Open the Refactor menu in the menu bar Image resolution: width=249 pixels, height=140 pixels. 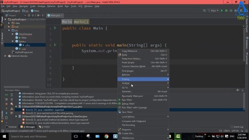click(51, 6)
